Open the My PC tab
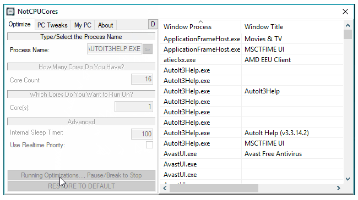 (x=83, y=25)
